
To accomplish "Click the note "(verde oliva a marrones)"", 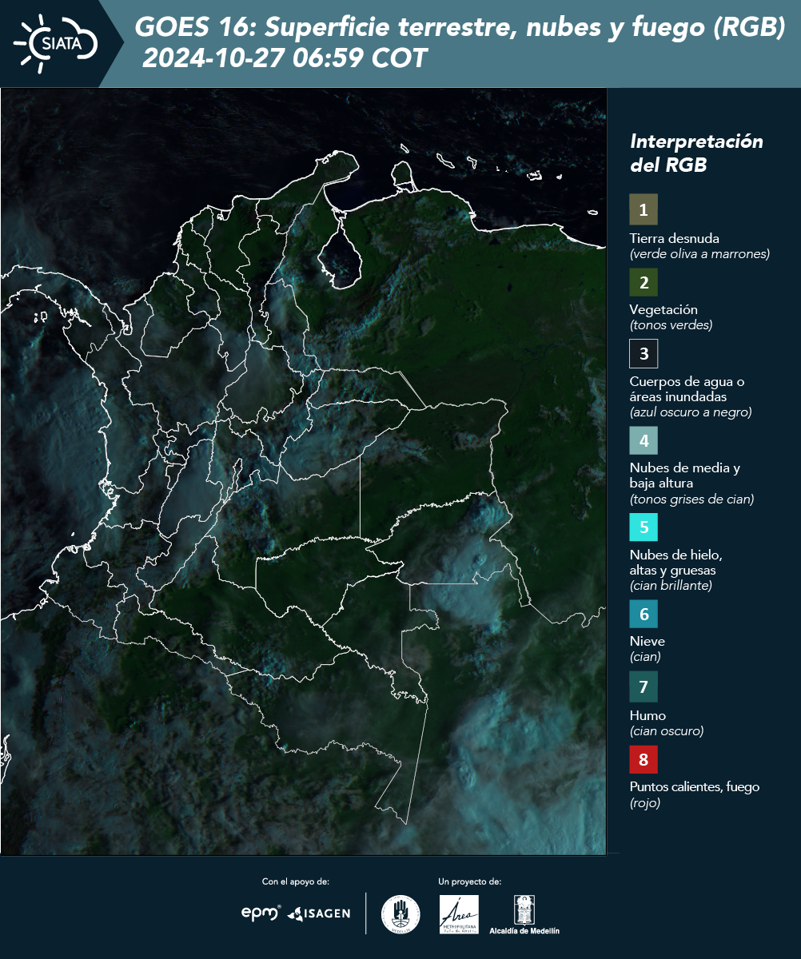I will coord(699,254).
